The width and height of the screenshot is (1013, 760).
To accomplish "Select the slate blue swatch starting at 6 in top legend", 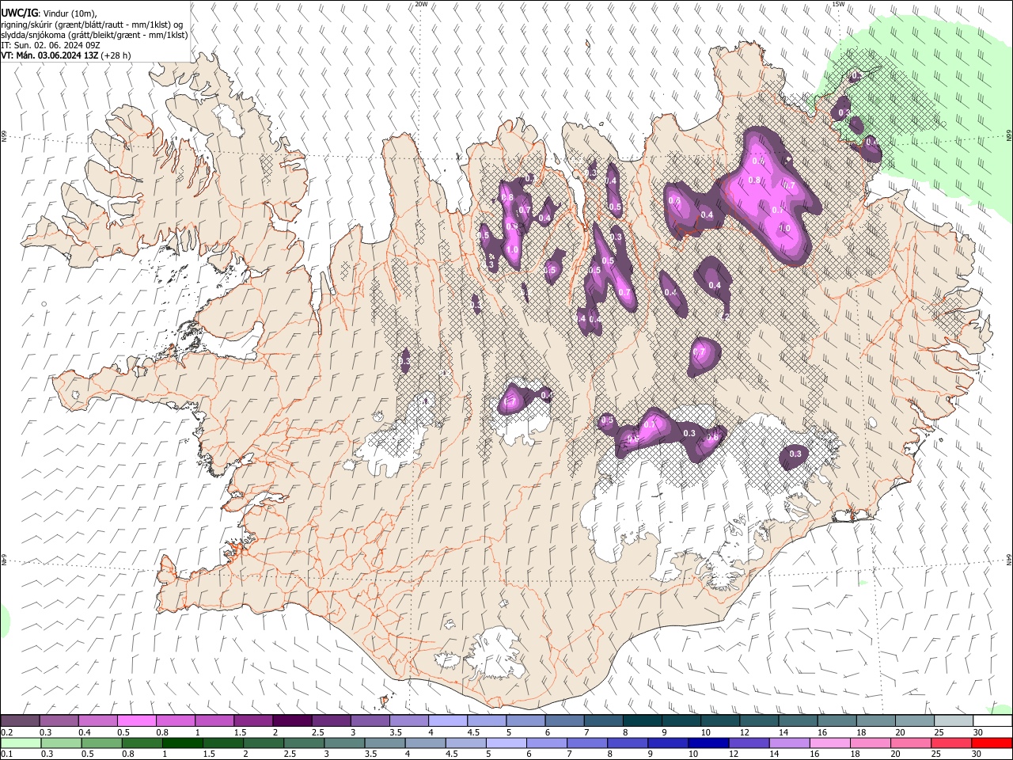I will click(563, 720).
